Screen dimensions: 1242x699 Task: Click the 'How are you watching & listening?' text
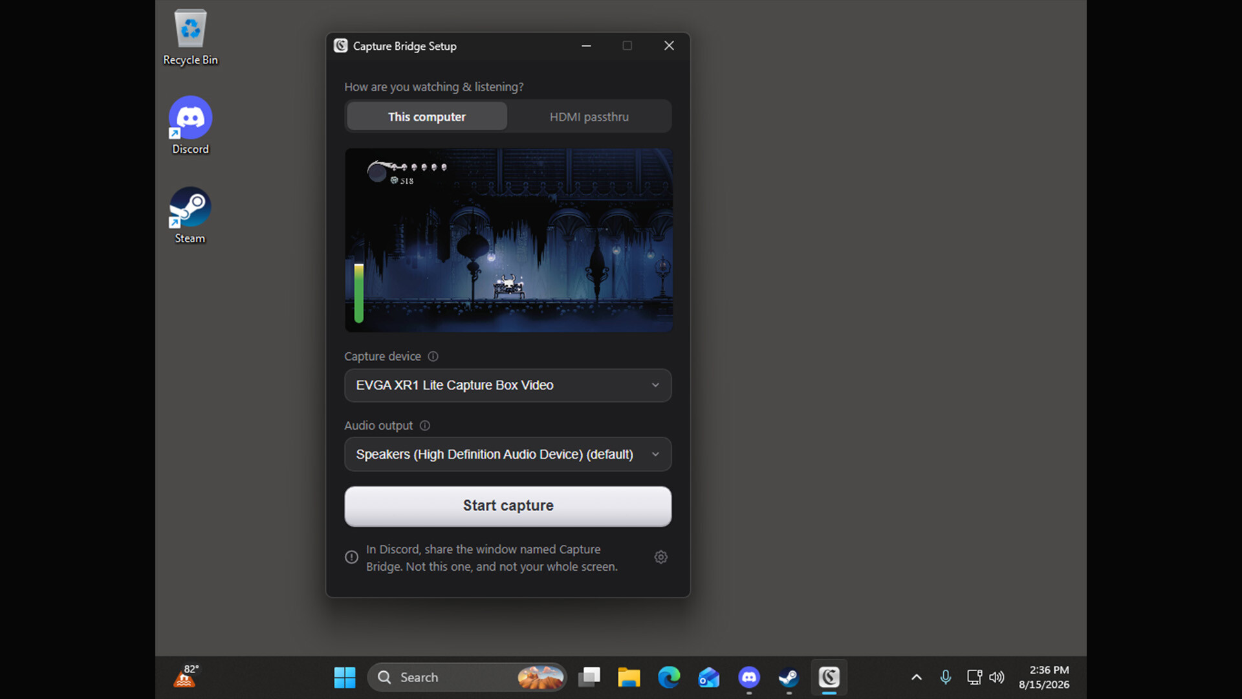coord(434,87)
